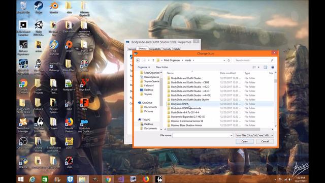Launch Notepad++ desktop shortcut
Image resolution: width=325 pixels, height=183 pixels.
(x=69, y=85)
